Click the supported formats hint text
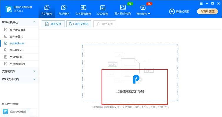This screenshot has width=222, height=117. tap(130, 107)
